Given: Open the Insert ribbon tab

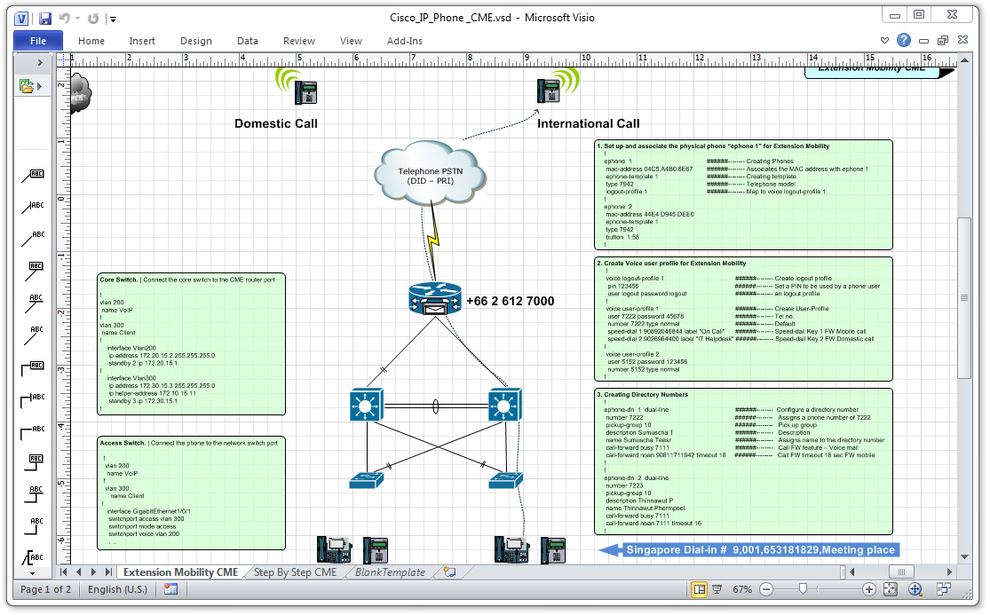Looking at the screenshot, I should [142, 40].
